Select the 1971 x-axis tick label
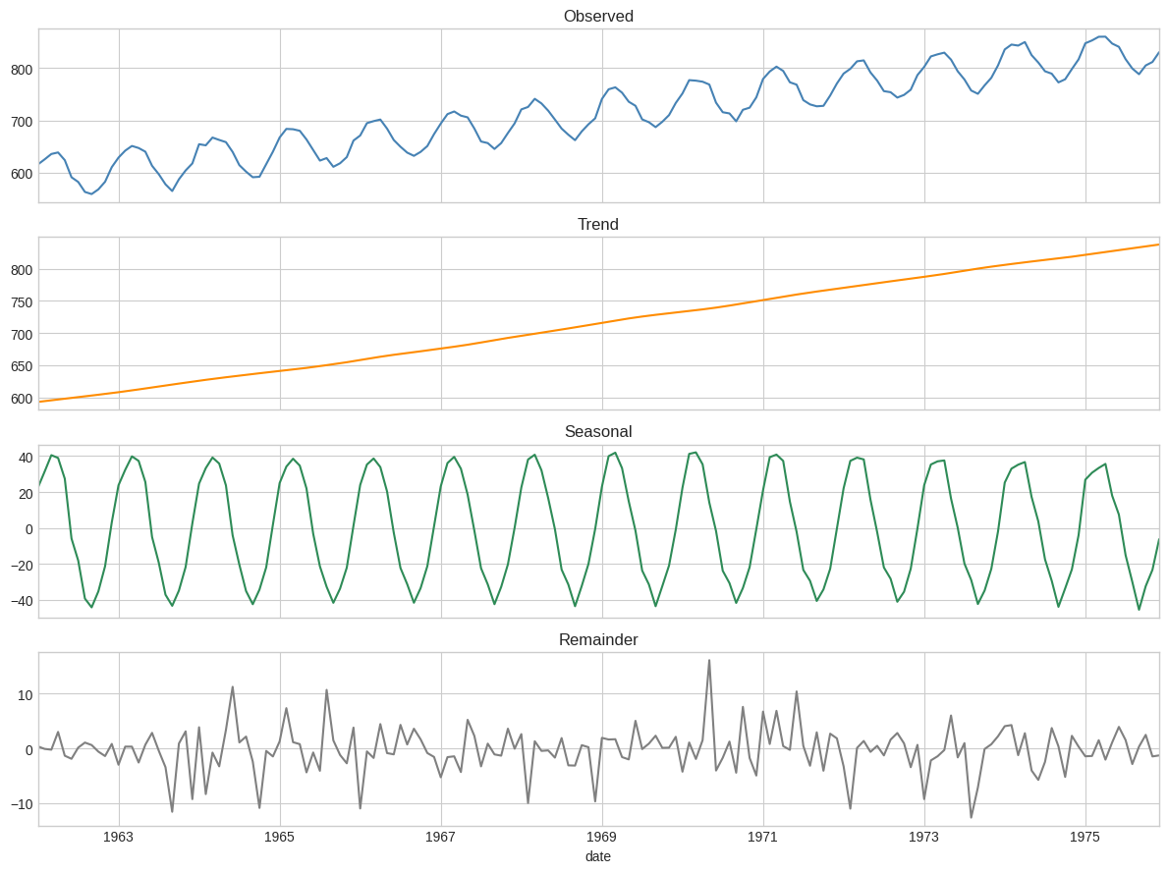This screenshot has height=873, width=1168. tap(762, 837)
